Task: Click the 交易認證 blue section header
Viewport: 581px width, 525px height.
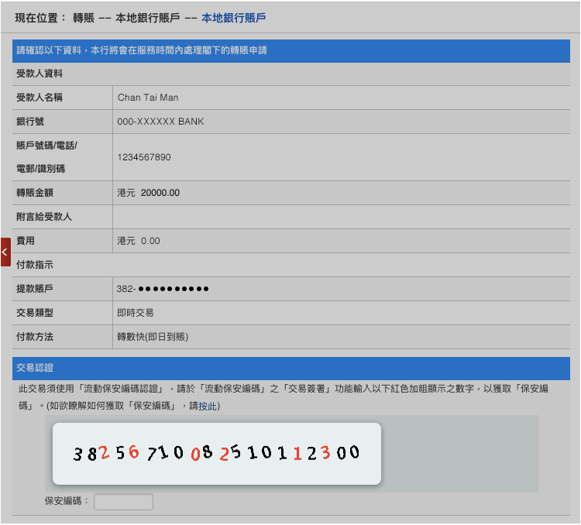Action: point(35,368)
